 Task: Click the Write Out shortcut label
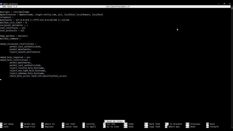click(x=29, y=124)
